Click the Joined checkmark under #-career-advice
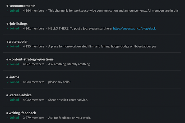The image size is (185, 123). click(7, 100)
